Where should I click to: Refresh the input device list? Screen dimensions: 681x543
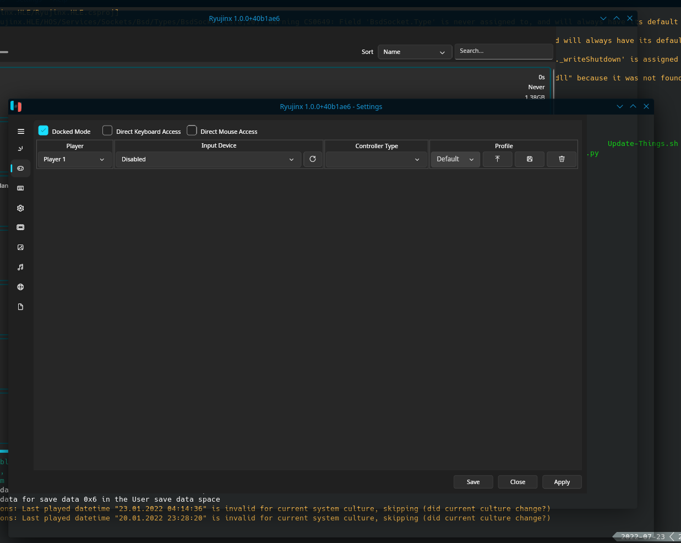312,159
